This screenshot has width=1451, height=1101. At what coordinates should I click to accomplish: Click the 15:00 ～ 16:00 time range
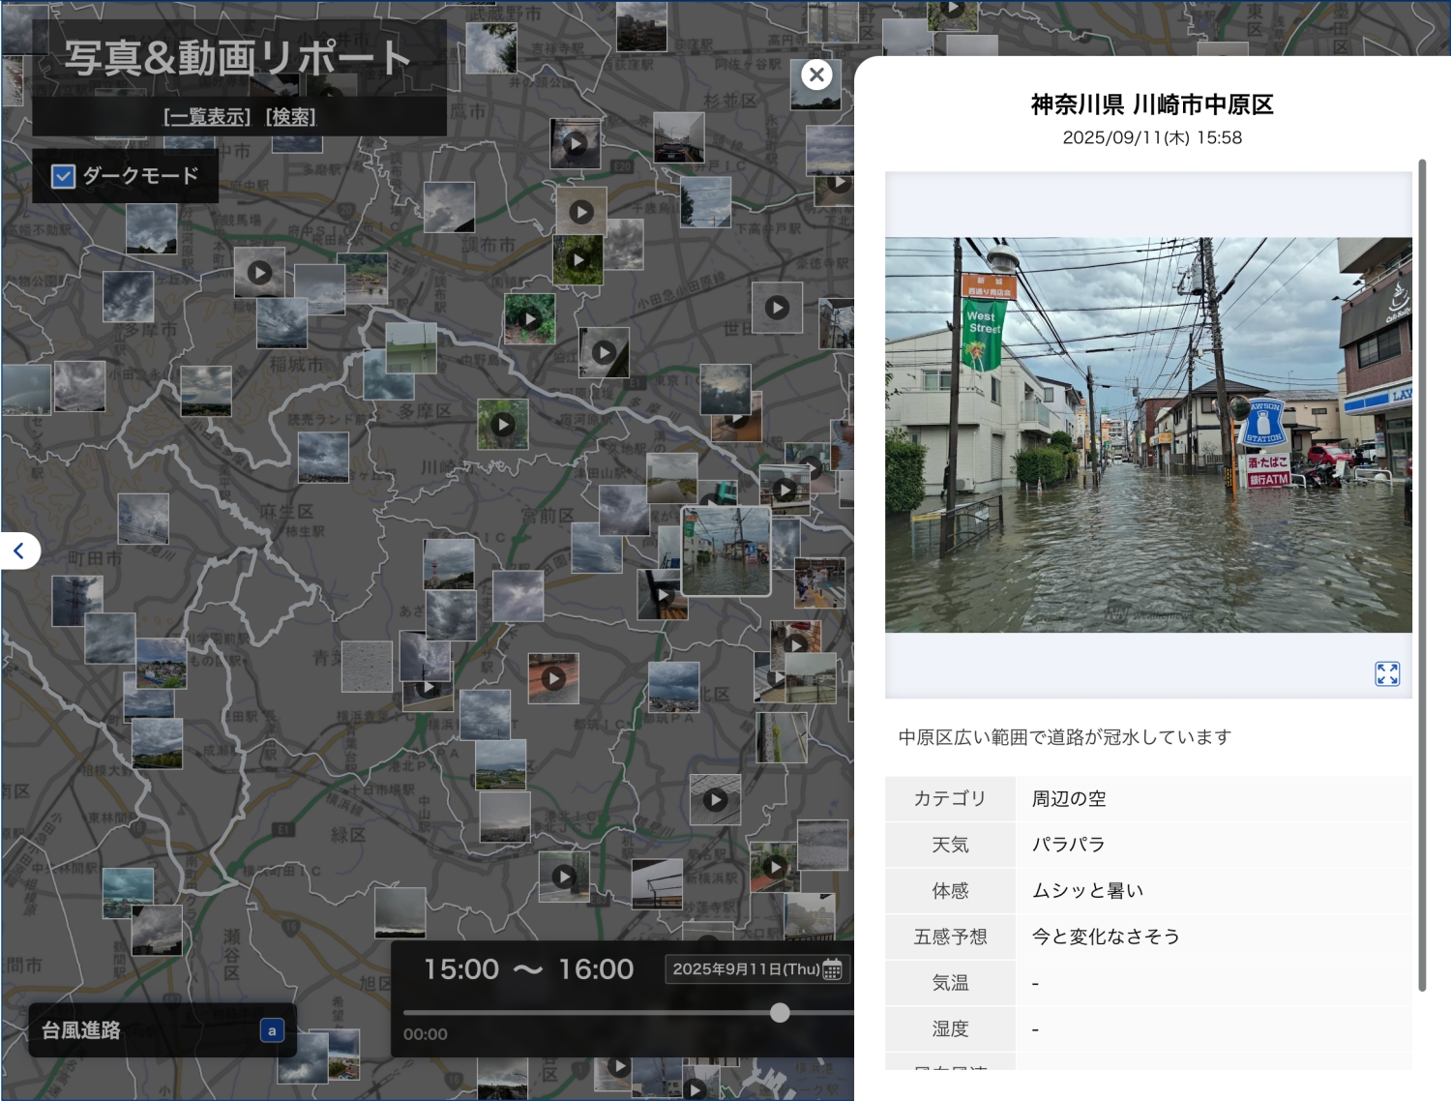coord(528,969)
